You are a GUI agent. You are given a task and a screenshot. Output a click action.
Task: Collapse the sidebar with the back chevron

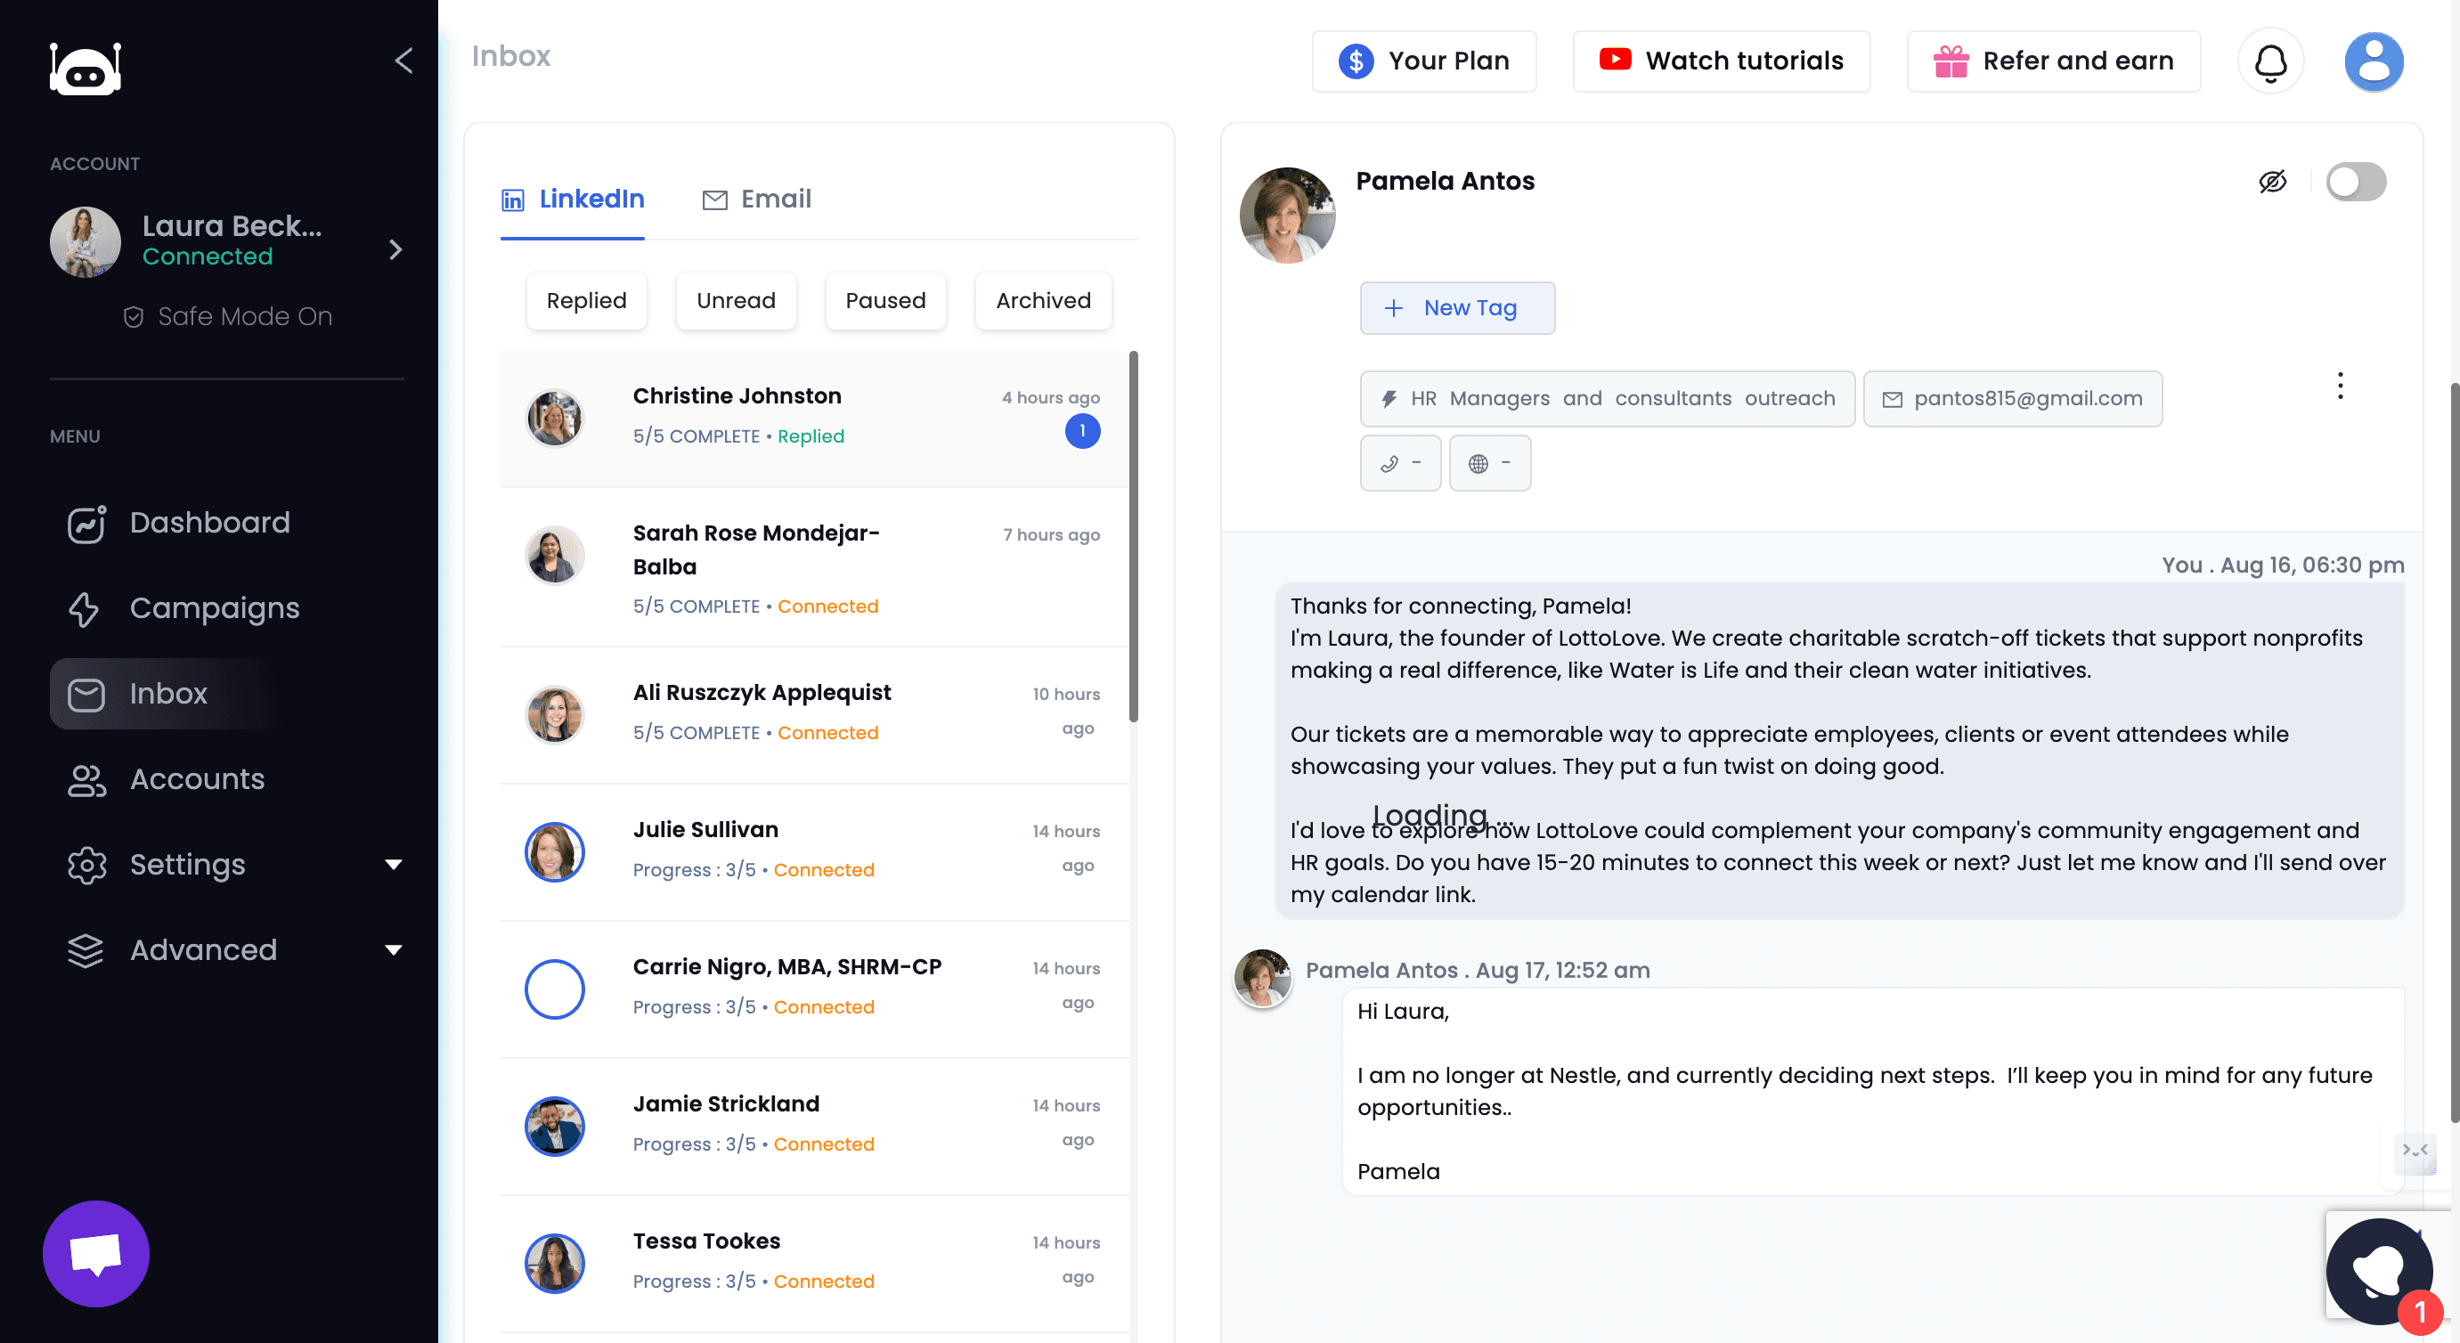[x=404, y=61]
